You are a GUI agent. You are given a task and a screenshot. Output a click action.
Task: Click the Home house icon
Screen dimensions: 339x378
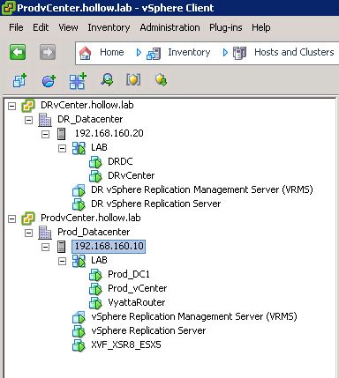[86, 53]
